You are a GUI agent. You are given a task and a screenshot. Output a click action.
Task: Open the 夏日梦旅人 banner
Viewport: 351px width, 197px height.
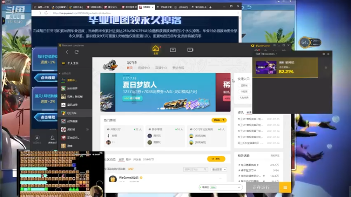point(165,92)
